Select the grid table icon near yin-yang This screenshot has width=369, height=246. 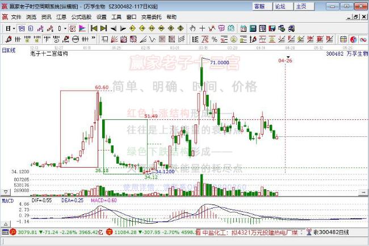(343, 39)
